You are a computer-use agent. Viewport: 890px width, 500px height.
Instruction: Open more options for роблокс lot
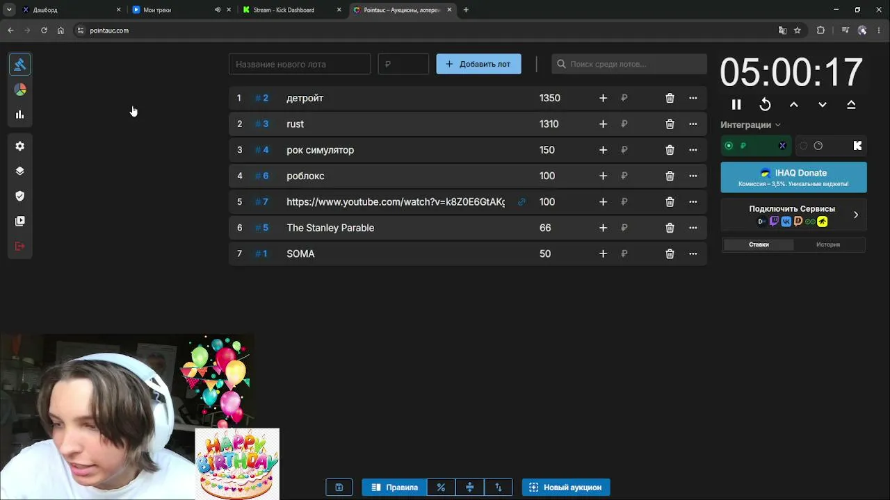click(693, 176)
